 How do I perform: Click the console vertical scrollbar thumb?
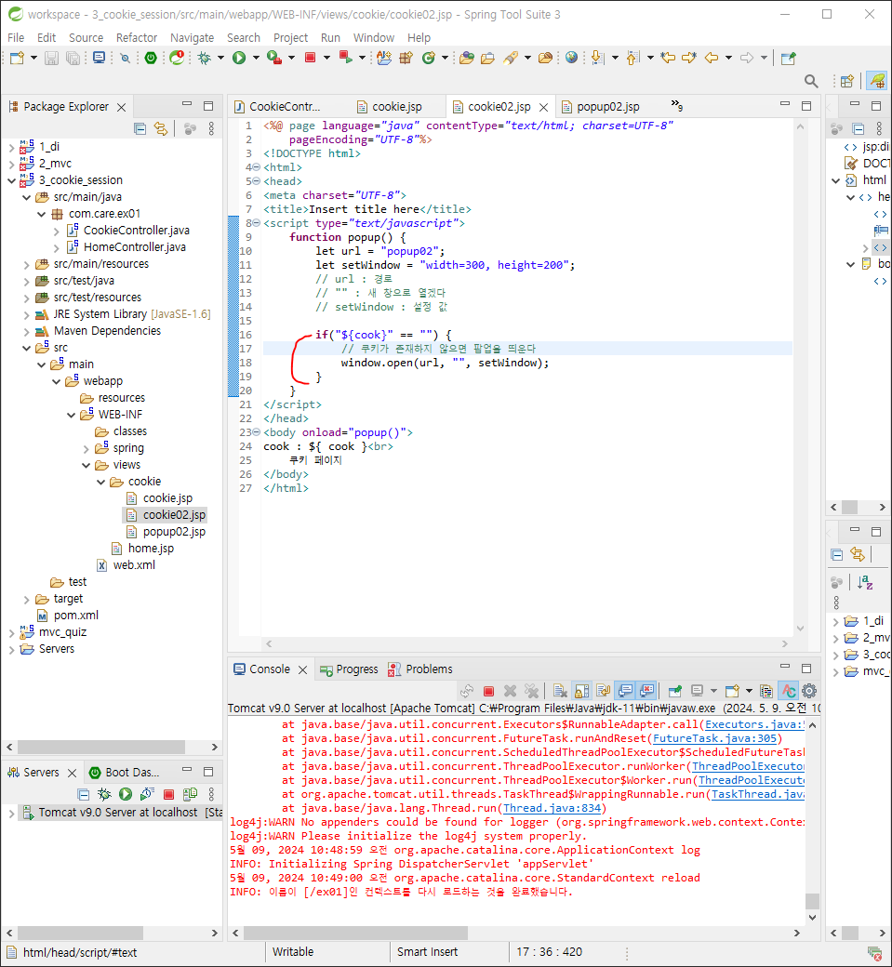(x=812, y=900)
